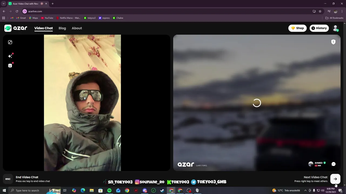Open the YouTube bookmark

47,18
